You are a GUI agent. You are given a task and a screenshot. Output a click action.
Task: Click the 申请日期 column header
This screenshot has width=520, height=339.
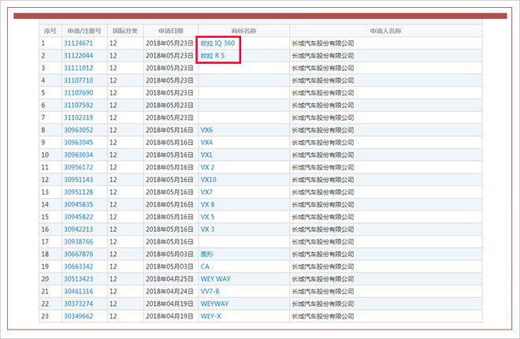coord(169,31)
